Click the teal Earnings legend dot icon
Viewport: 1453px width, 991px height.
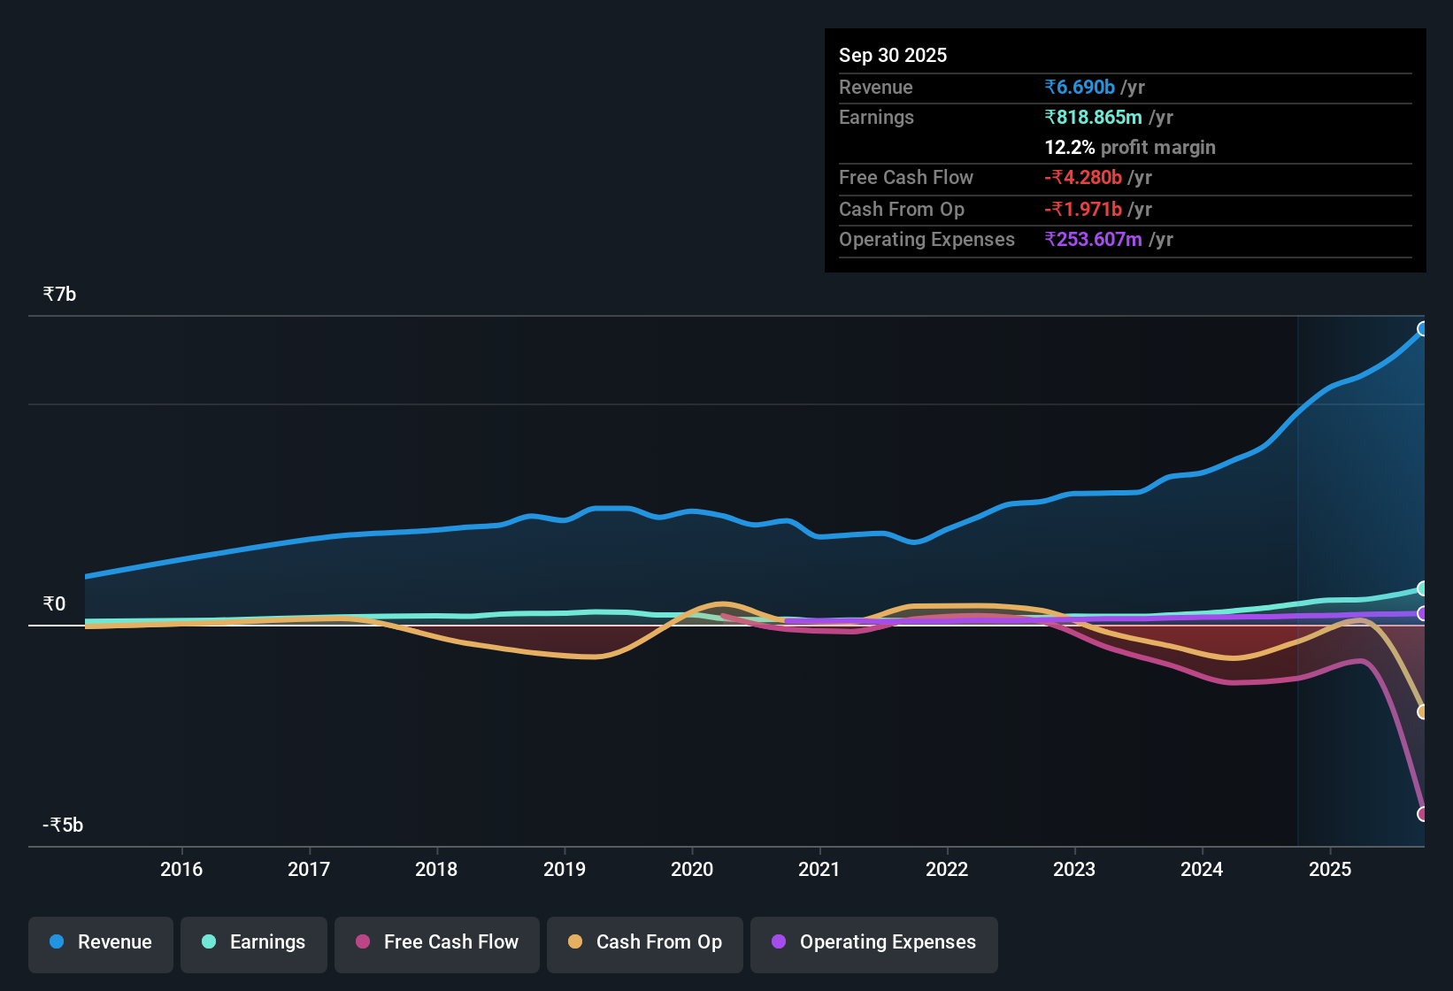(209, 942)
